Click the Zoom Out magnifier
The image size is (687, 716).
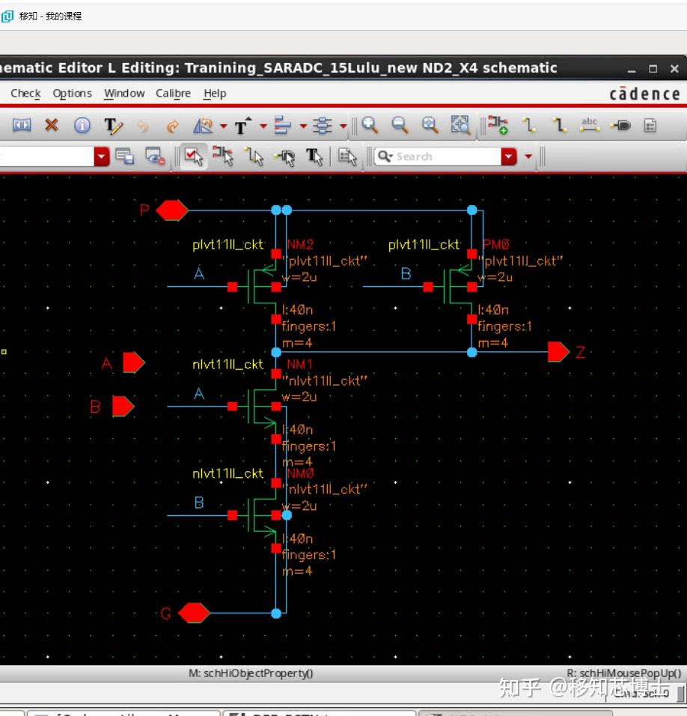coord(400,125)
